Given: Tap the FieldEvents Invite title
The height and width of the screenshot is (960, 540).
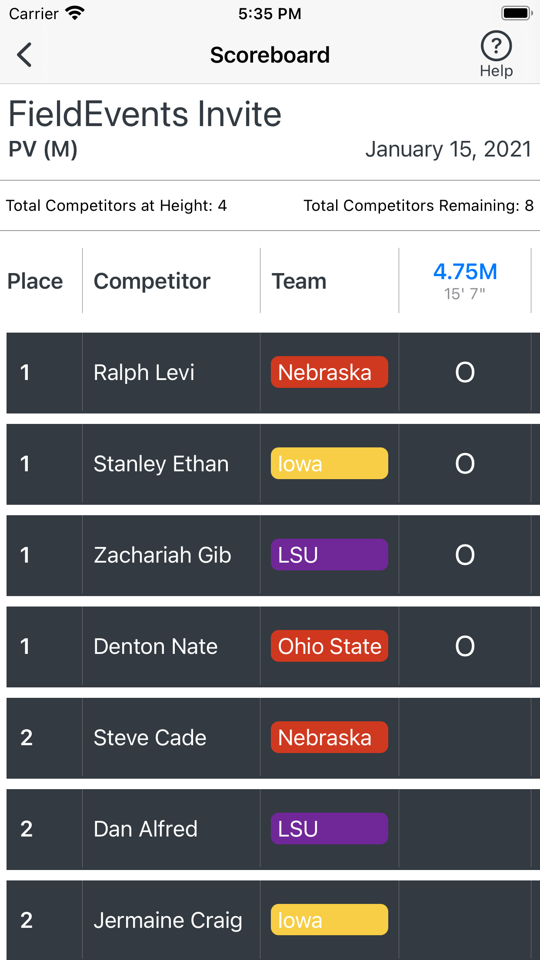Looking at the screenshot, I should [x=145, y=114].
